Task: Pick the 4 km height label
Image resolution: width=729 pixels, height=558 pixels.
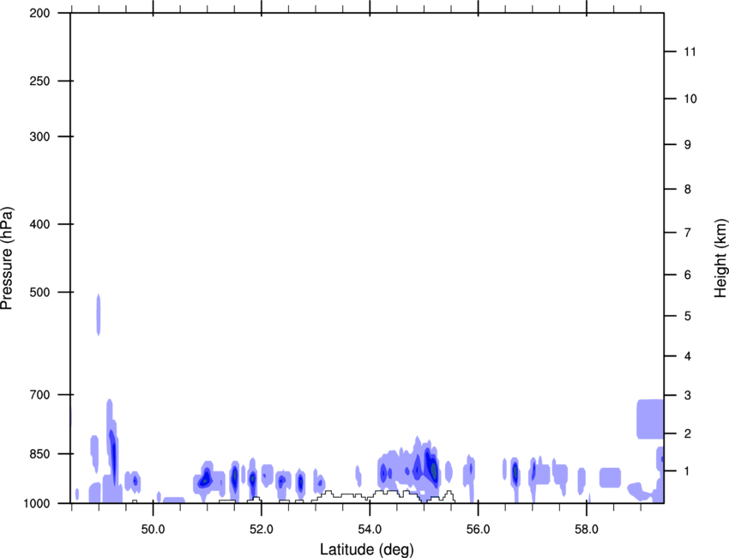Action: [x=687, y=356]
